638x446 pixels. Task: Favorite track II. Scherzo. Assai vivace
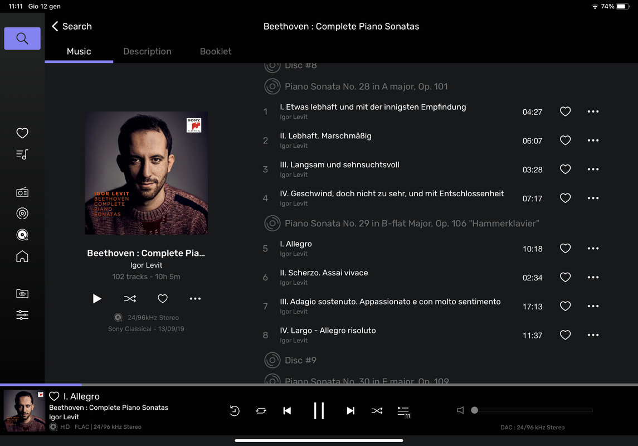(565, 277)
